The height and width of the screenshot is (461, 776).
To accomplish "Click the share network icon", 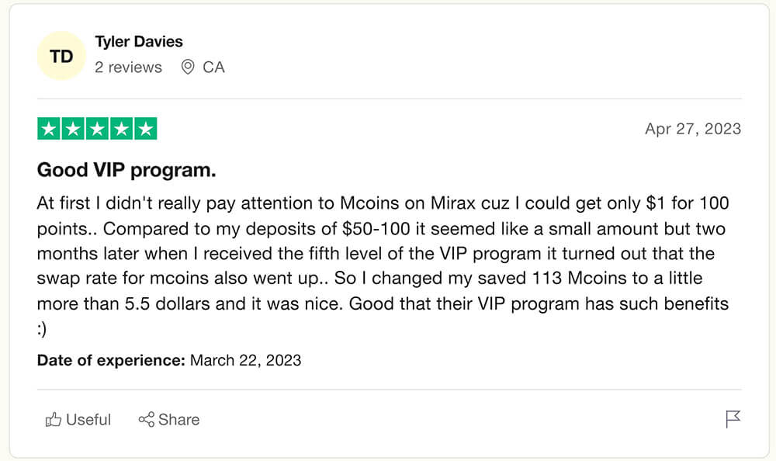I will pos(147,419).
